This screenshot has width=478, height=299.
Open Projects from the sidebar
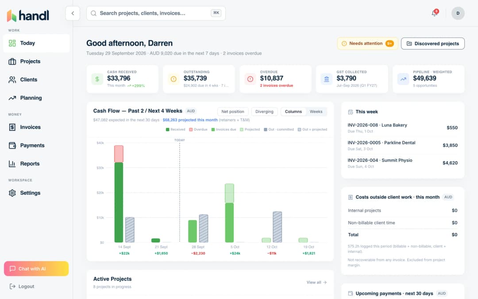tap(36, 62)
